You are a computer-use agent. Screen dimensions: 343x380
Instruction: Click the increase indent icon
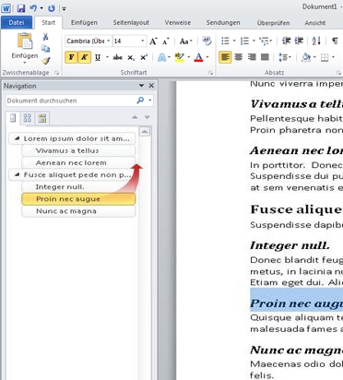tap(299, 41)
